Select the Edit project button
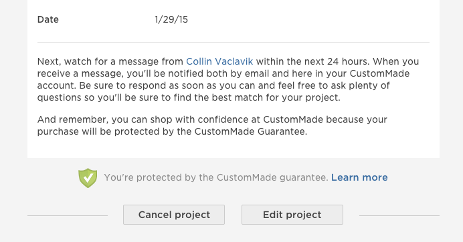Image resolution: width=463 pixels, height=242 pixels. (x=292, y=215)
